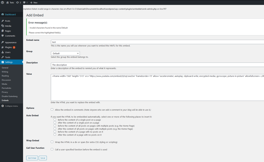This screenshot has height=162, width=264.
Task: Open the Posts menu link
Action: (x=7, y=21)
